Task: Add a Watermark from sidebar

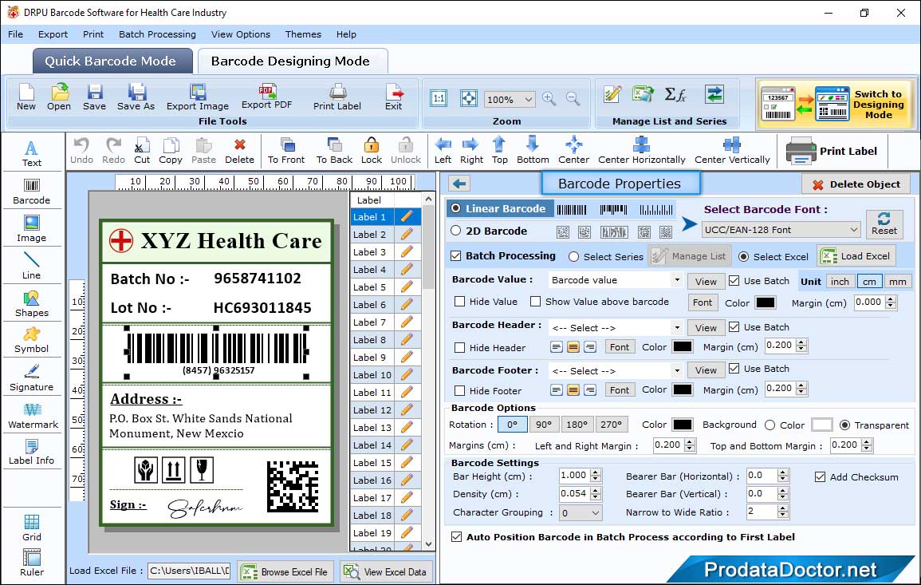Action: [x=33, y=416]
